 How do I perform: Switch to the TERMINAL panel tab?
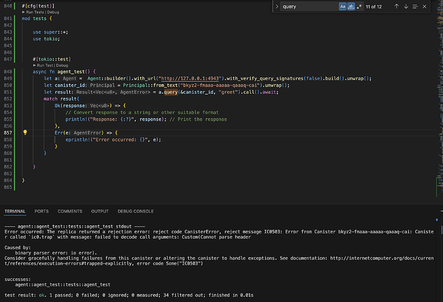point(15,211)
